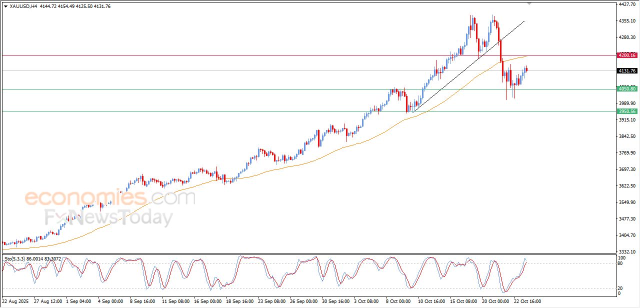
Task: Click the green 3950.56 price label
Action: (626, 111)
